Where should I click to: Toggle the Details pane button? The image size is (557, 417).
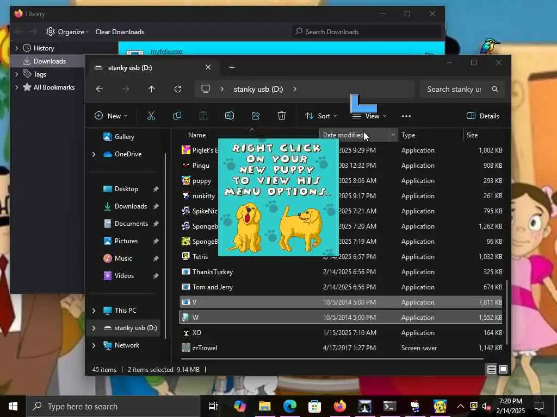pos(483,116)
